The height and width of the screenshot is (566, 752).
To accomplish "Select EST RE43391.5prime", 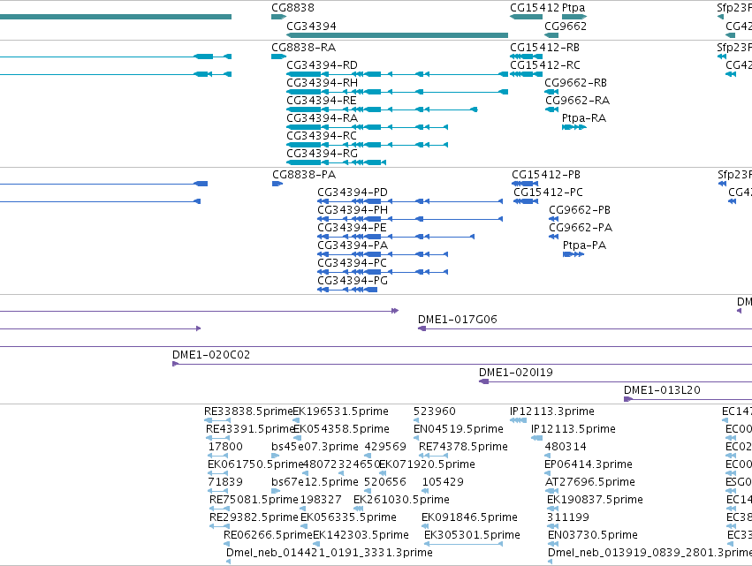I will coord(249,429).
